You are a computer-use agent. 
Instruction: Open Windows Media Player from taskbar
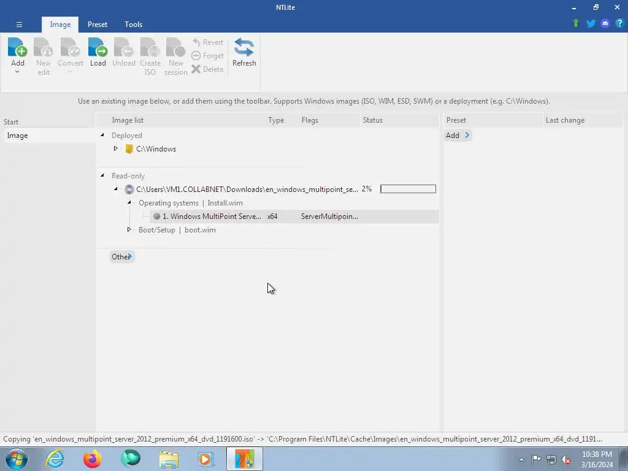206,459
